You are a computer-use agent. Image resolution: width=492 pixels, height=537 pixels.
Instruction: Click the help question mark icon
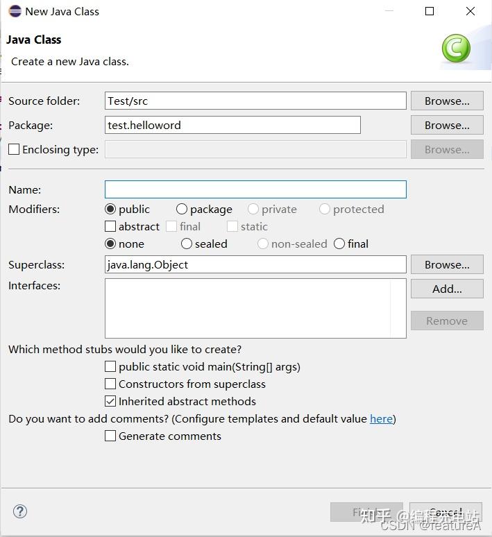point(20,511)
